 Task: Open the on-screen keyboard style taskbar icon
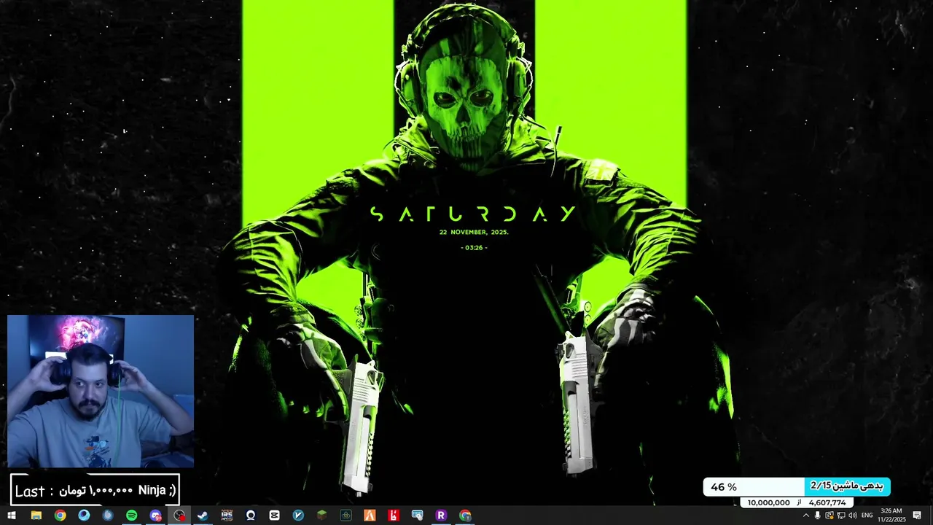pyautogui.click(x=417, y=516)
